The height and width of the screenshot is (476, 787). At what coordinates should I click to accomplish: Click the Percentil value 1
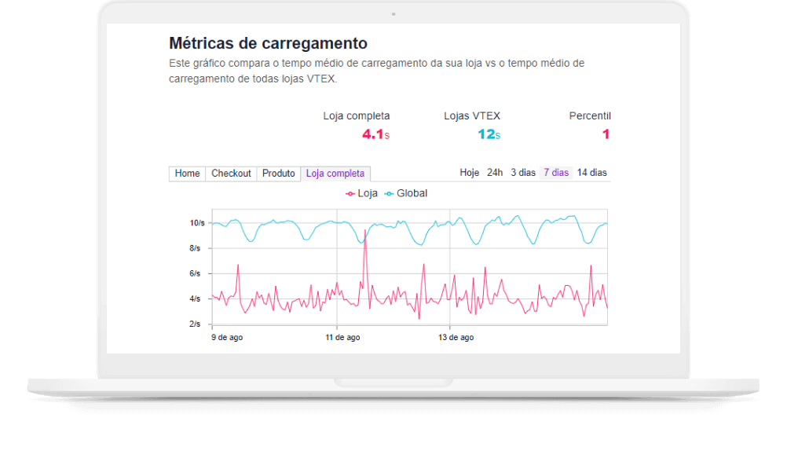[x=606, y=134]
